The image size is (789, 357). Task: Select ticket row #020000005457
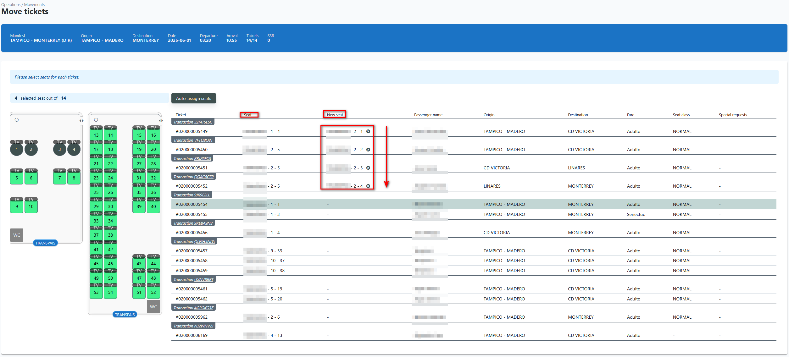point(474,251)
